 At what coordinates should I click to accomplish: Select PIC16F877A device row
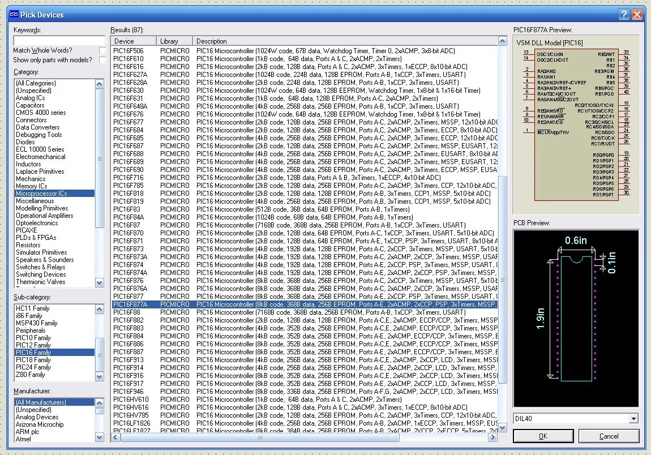[x=305, y=304]
